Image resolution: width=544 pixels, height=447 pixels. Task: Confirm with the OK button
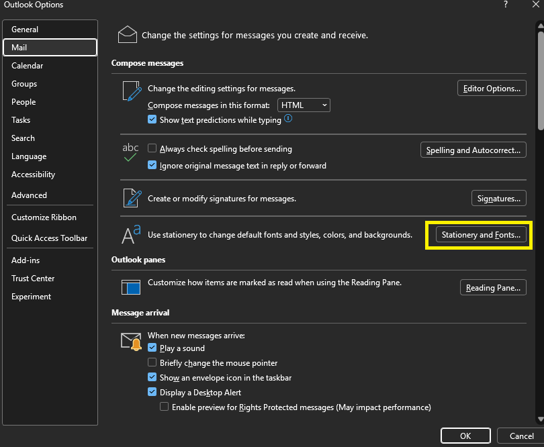[x=465, y=436]
